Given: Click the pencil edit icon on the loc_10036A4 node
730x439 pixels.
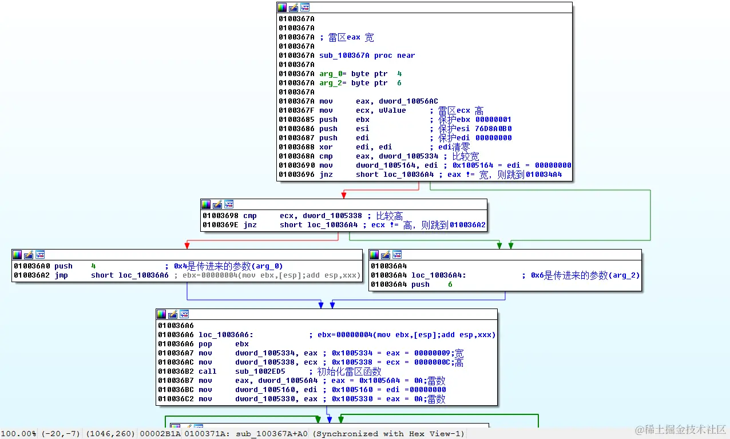Looking at the screenshot, I should [x=386, y=255].
